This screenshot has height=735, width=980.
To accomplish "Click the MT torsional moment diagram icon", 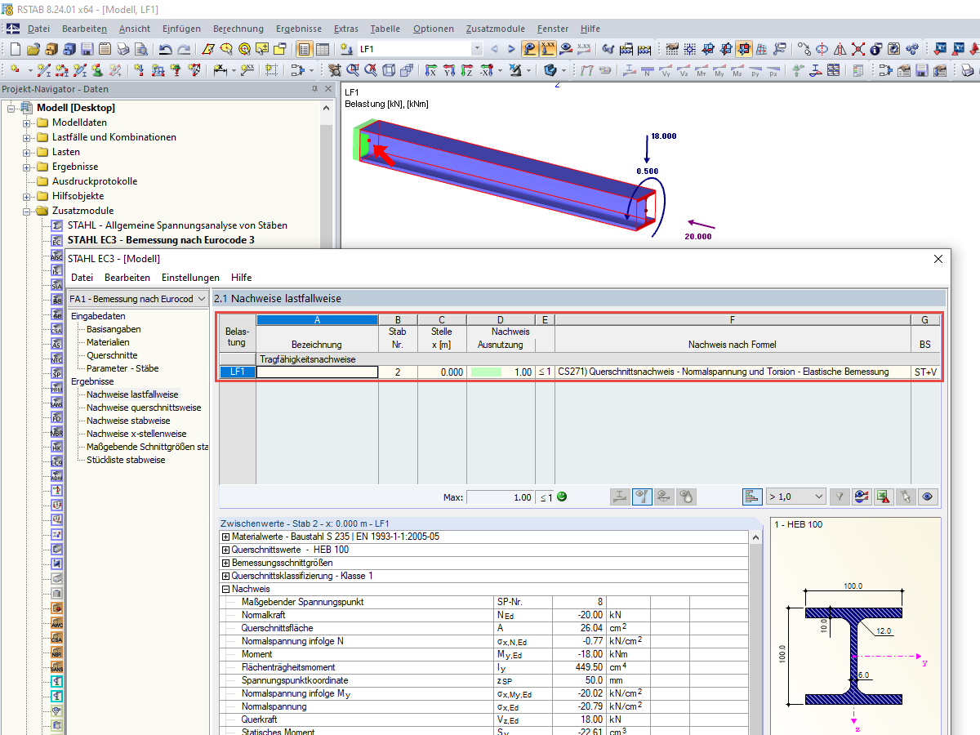I will point(702,71).
